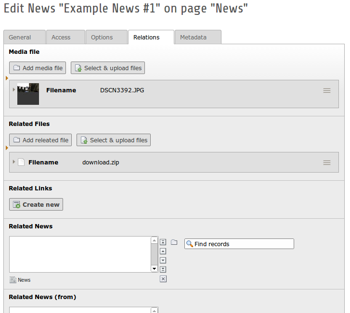The width and height of the screenshot is (350, 313).
Task: Move selected related news item to bottom
Action: pyautogui.click(x=163, y=269)
